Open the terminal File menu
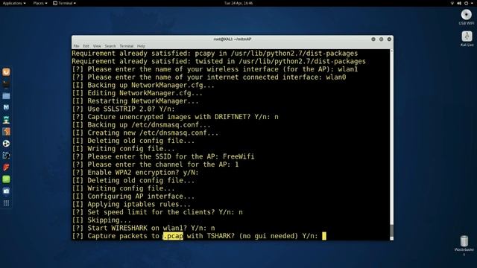The height and width of the screenshot is (268, 477). tap(76, 46)
